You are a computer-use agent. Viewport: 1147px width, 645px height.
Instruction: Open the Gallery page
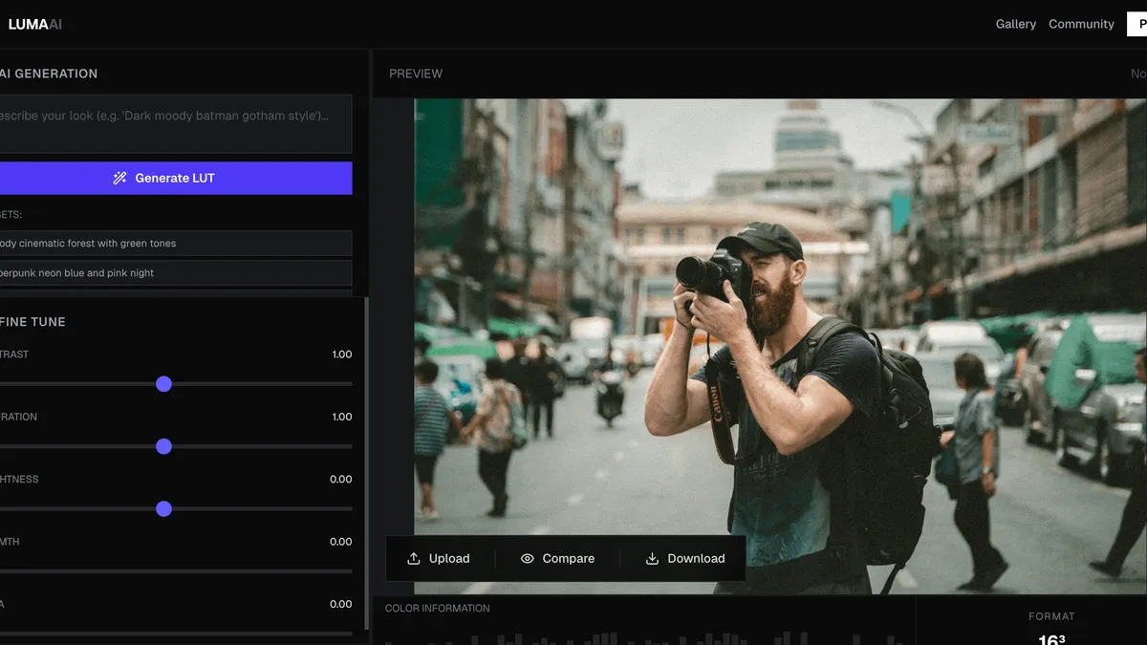click(x=1015, y=24)
